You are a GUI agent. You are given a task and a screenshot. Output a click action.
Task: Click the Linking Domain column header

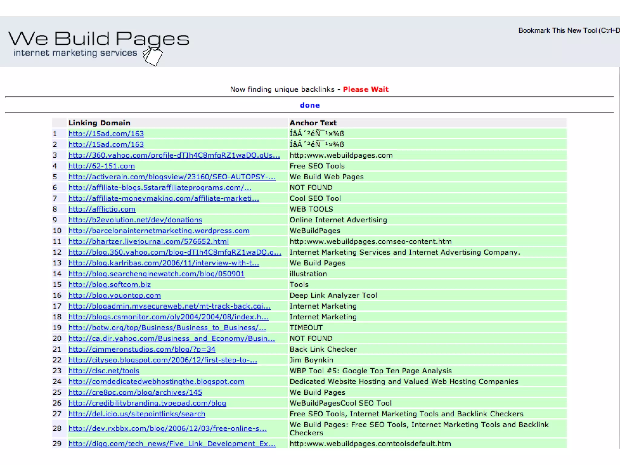pos(99,123)
